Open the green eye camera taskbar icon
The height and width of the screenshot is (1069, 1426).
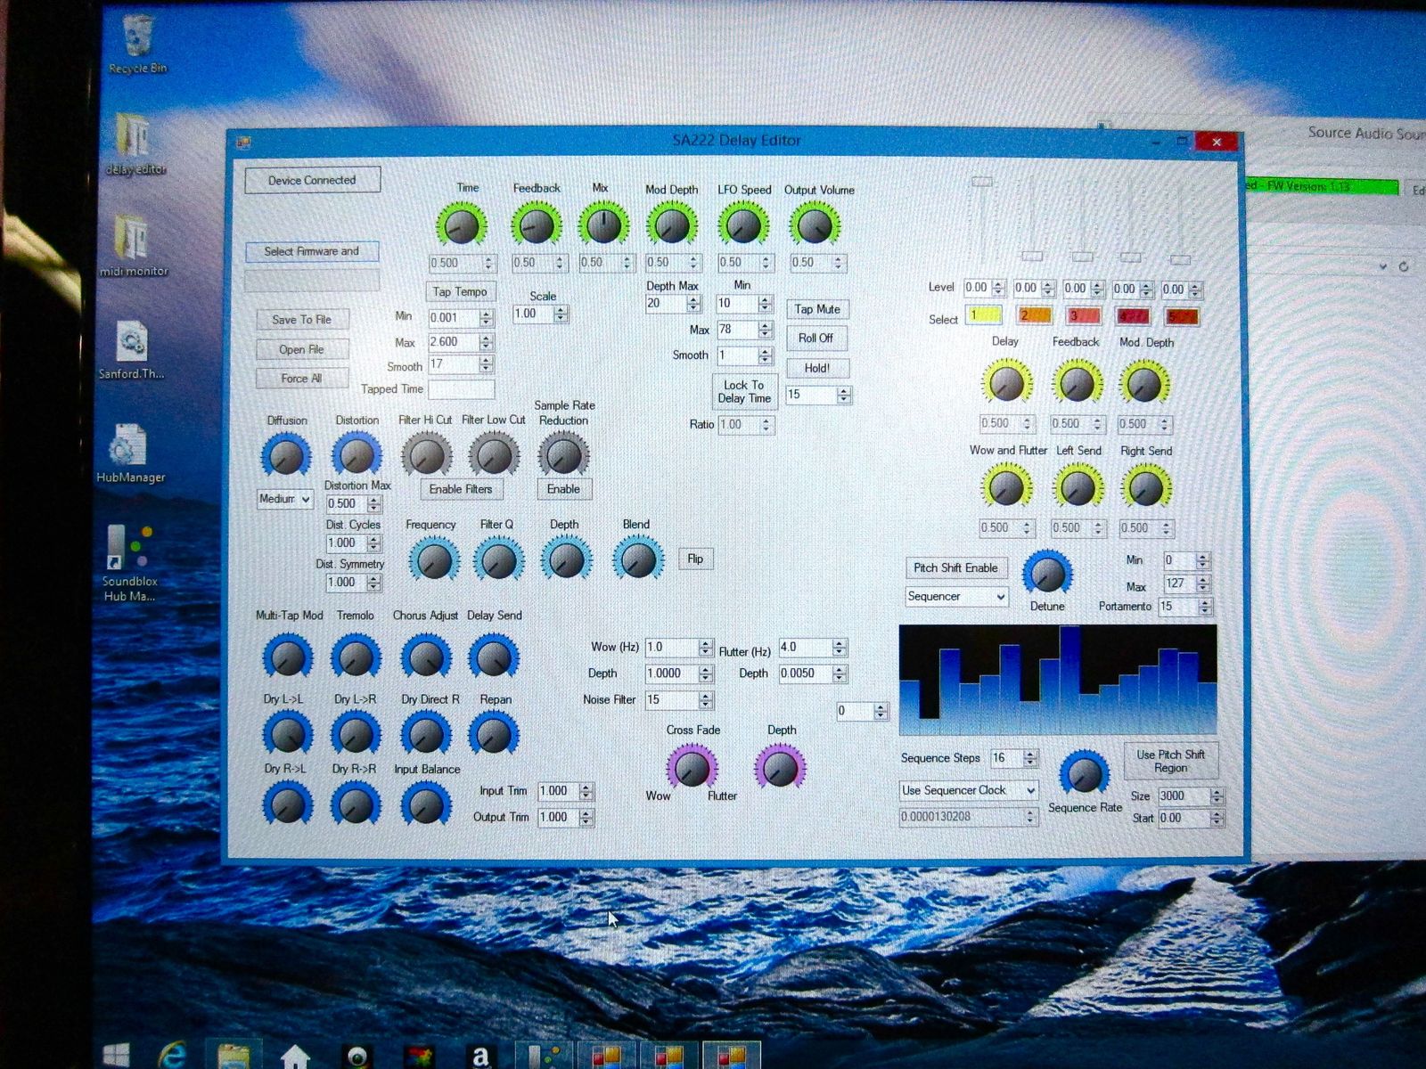pos(357,1057)
